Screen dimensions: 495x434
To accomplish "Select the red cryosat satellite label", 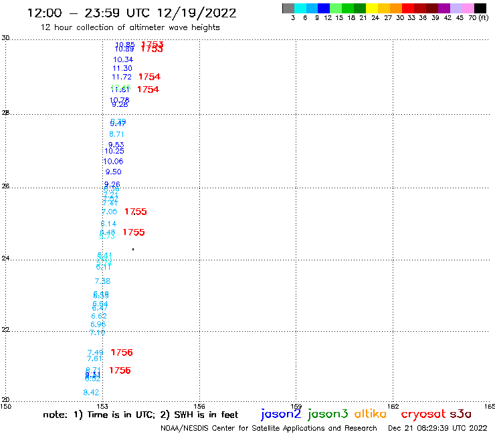I will tap(423, 414).
